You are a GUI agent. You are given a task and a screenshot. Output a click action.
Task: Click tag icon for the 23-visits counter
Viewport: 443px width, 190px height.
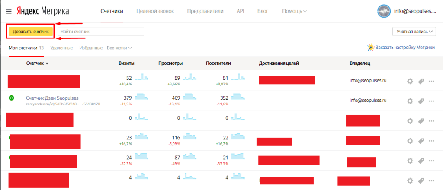421,141
